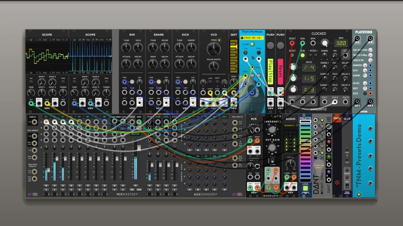The height and width of the screenshot is (226, 403).
Task: Click the limiter THRESHOLD knob
Action: 272,129
